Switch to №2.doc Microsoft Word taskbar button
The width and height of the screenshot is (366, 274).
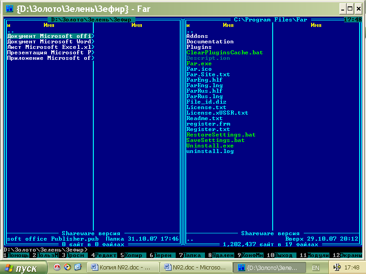tap(196, 267)
